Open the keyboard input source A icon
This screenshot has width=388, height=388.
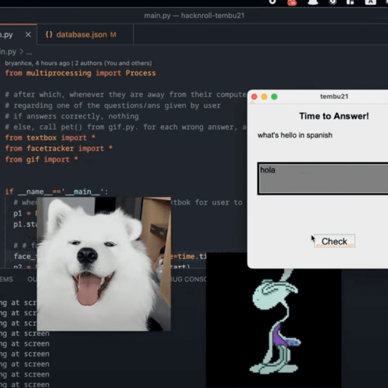370,2
